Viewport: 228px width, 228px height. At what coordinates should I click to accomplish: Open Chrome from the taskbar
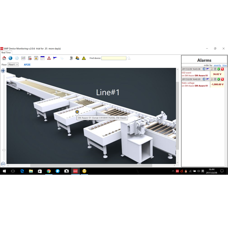click(x=49, y=171)
